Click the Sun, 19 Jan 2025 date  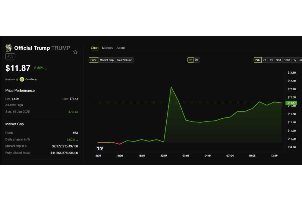click(x=17, y=112)
